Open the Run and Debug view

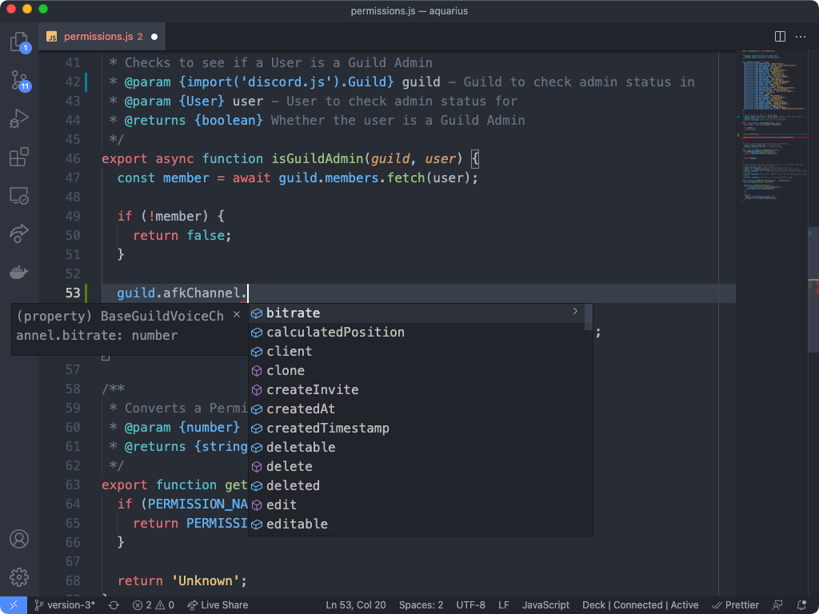[x=18, y=118]
